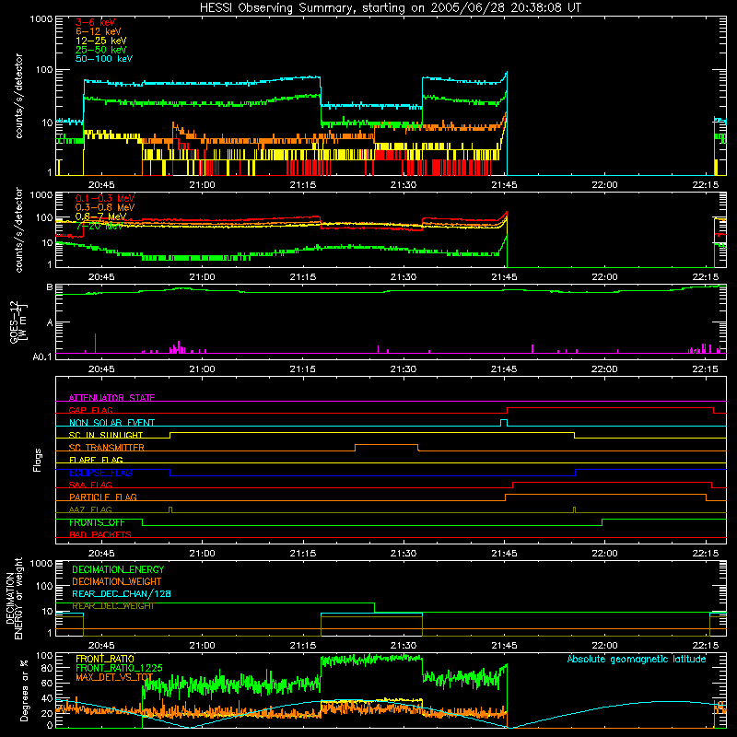Select the red 3-6 keV legend label
737x737 pixels.
(x=96, y=22)
